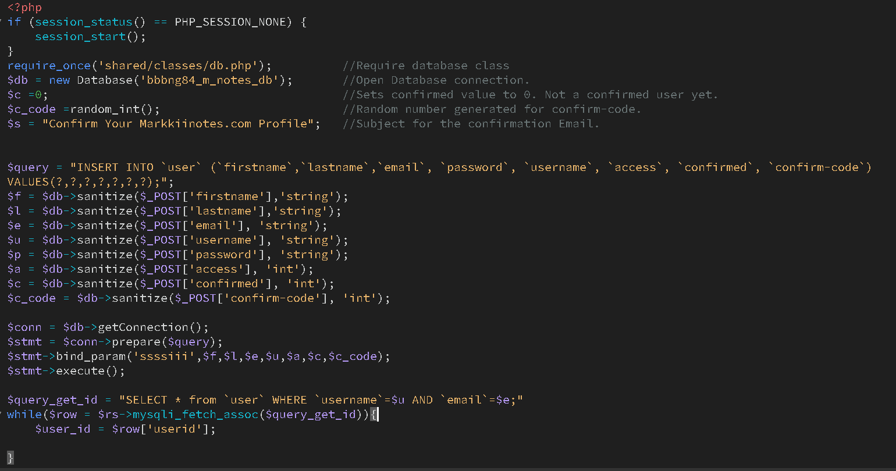Click the random_int function call
This screenshot has height=471, width=896.
point(112,109)
